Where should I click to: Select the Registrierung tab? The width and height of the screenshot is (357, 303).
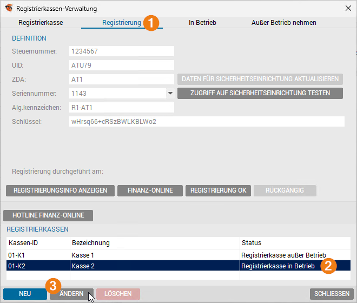click(x=121, y=23)
